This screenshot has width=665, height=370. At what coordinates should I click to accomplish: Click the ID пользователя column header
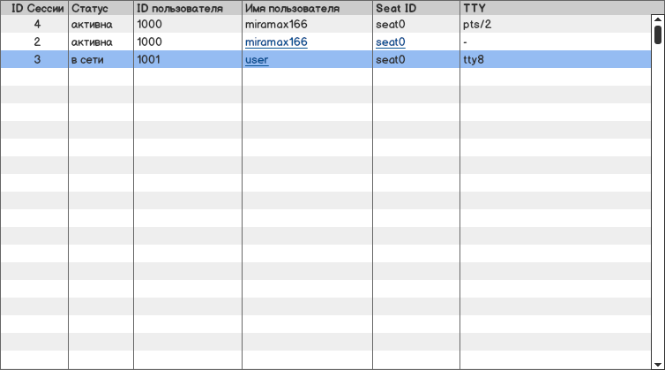click(187, 8)
